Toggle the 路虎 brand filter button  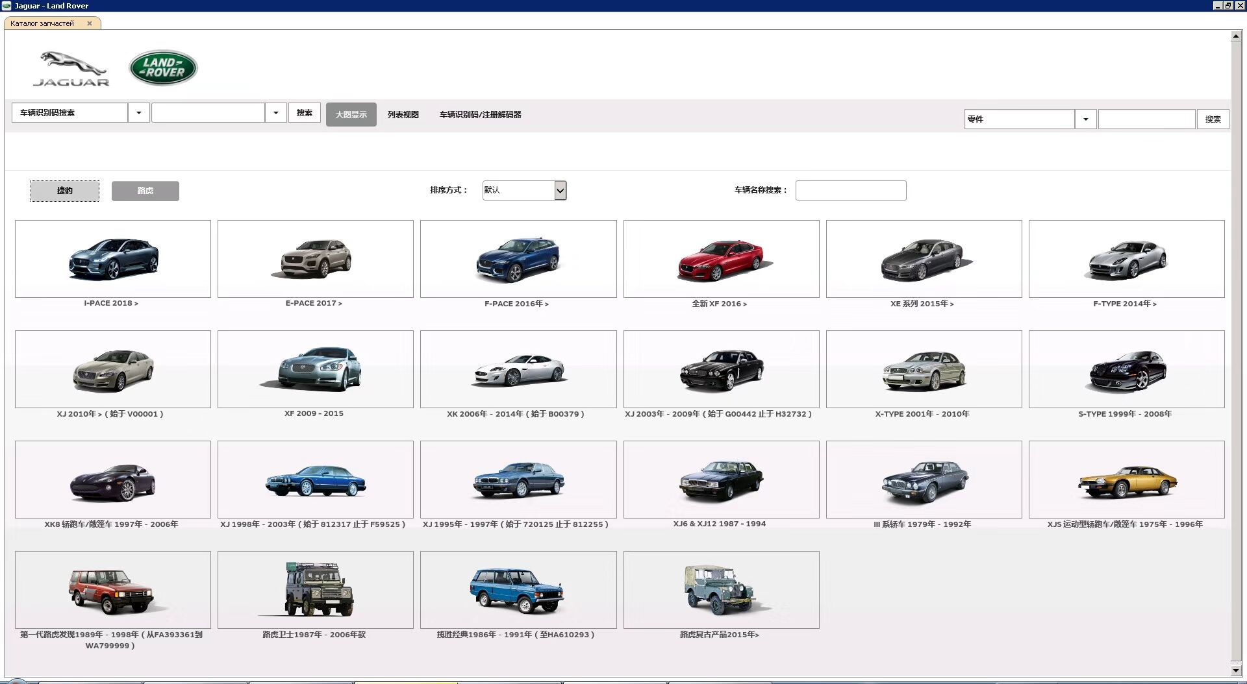click(x=145, y=191)
